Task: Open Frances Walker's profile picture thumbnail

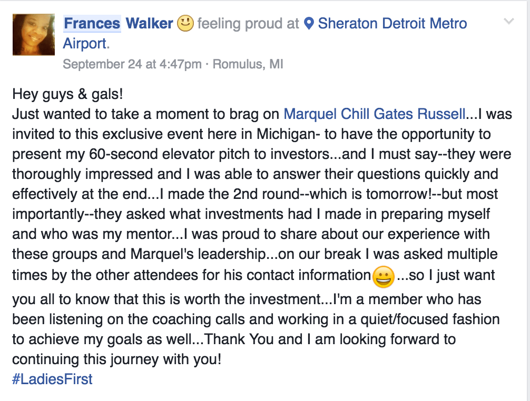Action: (x=33, y=35)
